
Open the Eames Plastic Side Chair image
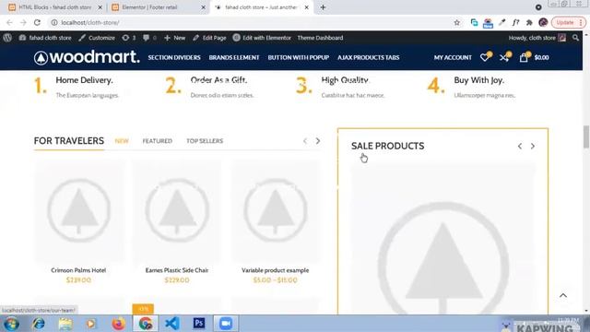(x=177, y=211)
